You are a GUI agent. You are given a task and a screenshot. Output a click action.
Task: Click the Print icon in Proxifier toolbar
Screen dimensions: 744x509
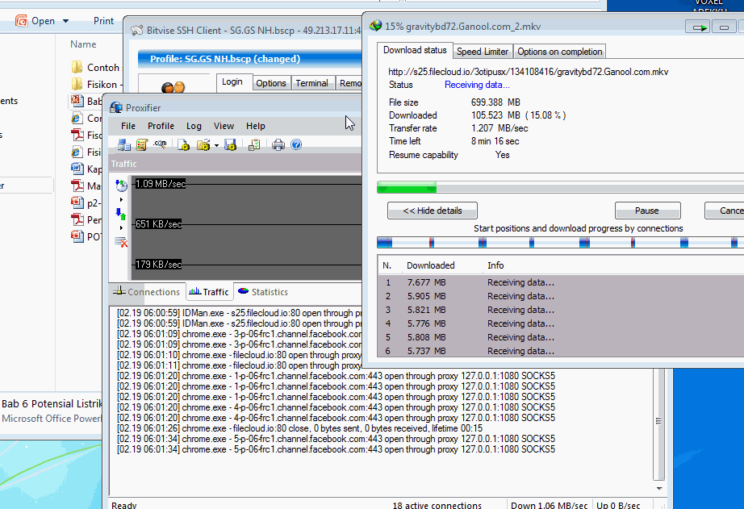click(278, 144)
